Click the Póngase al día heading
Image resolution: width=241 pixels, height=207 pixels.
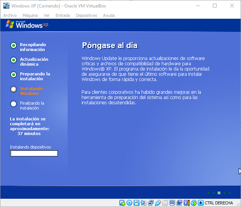(110, 45)
